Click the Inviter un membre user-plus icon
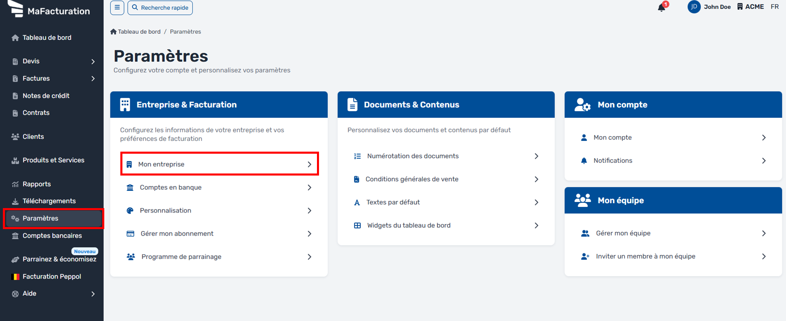 point(585,256)
